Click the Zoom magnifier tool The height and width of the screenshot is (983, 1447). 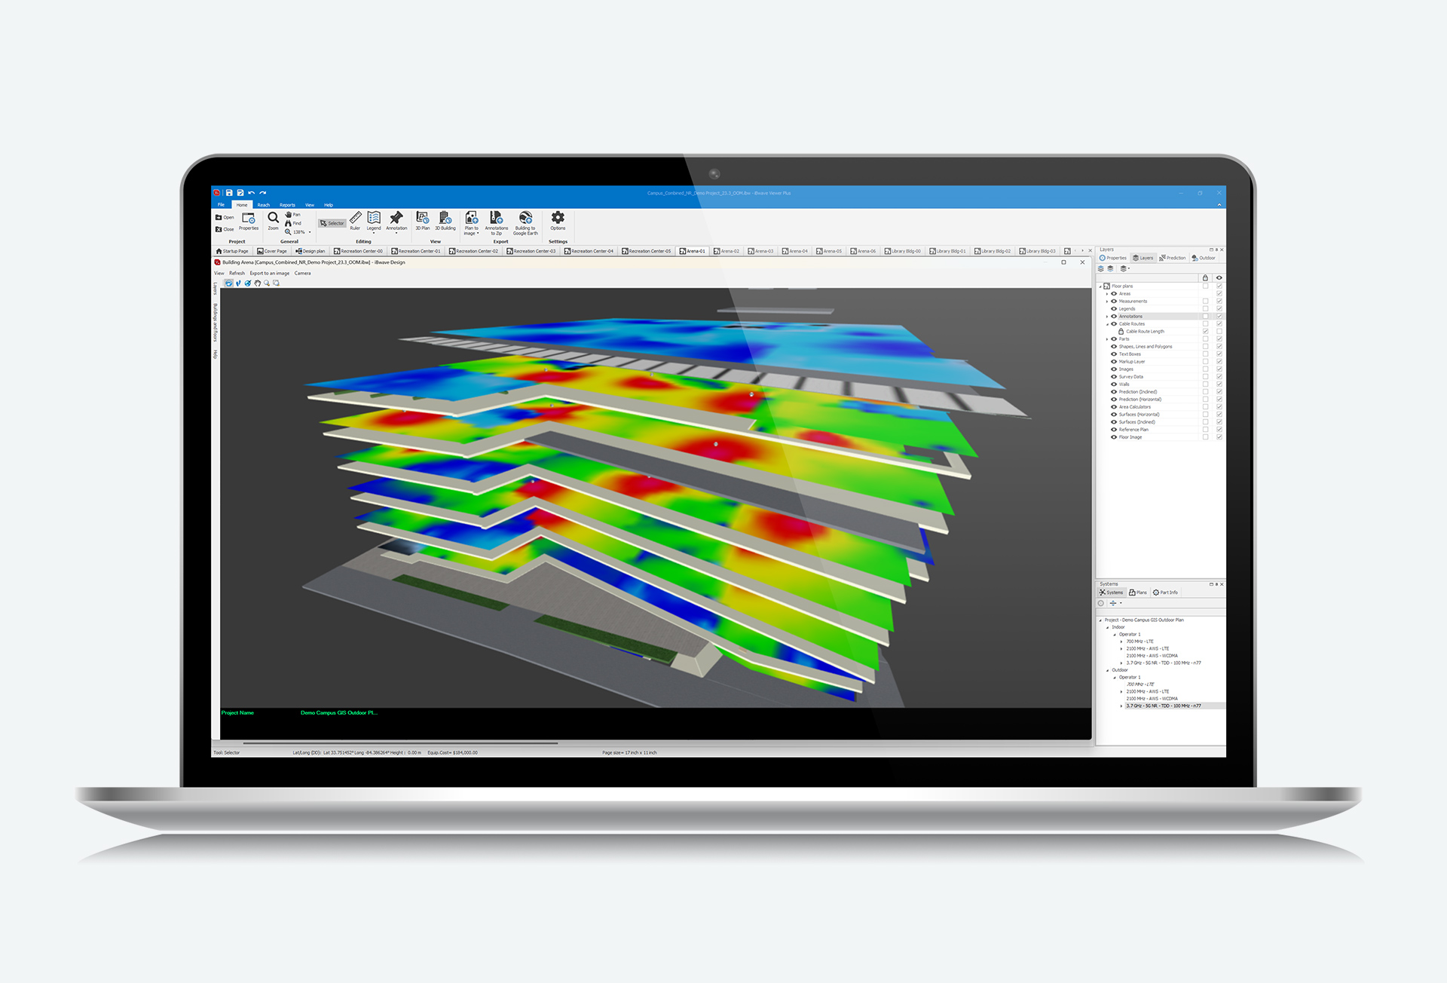273,221
